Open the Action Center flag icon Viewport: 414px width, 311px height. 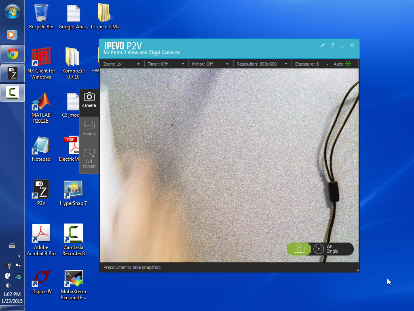18,266
